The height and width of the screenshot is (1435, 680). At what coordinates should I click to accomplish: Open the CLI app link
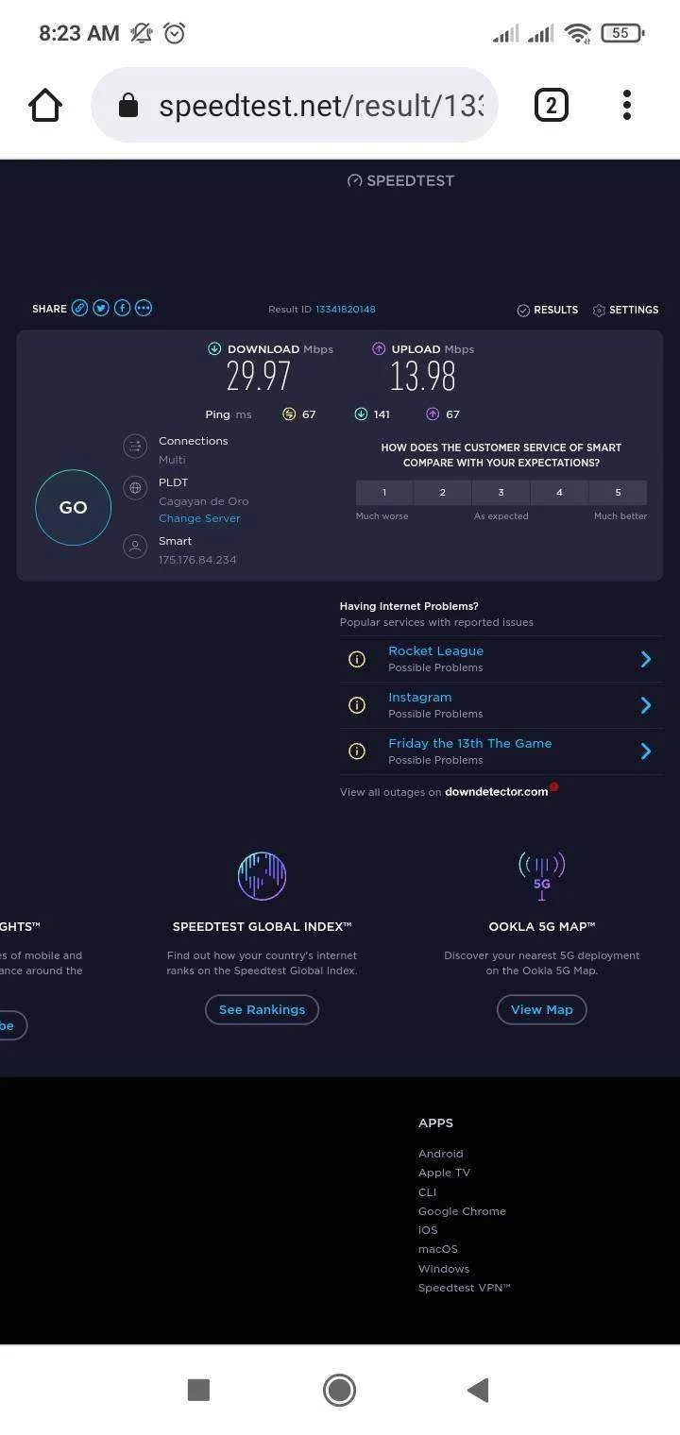428,1192
